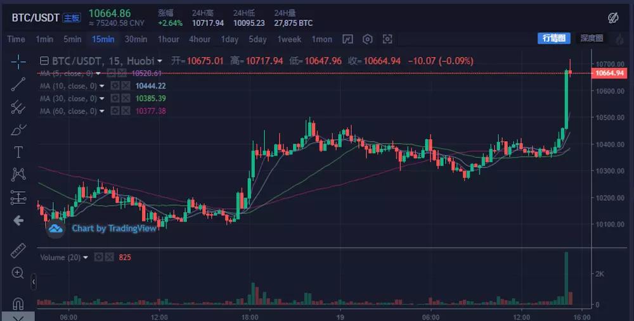Open the MA (10, close, 0) dropdown
The width and height of the screenshot is (634, 321).
(101, 86)
